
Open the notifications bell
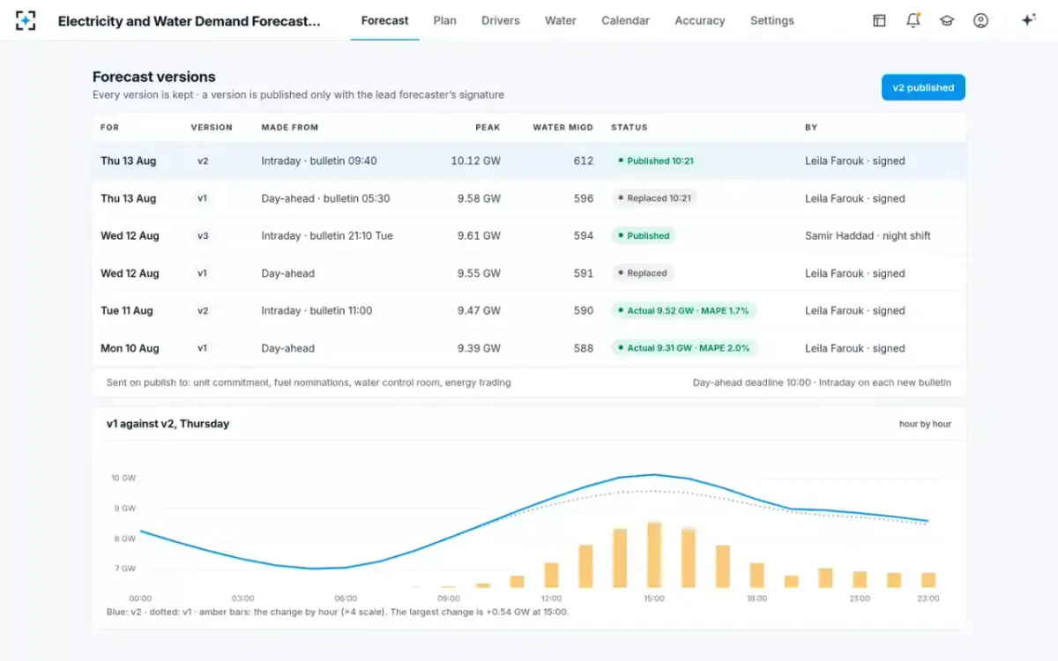tap(913, 20)
